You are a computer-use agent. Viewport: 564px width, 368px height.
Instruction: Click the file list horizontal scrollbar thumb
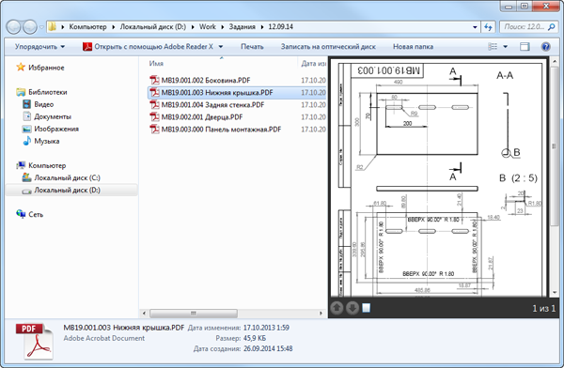193,313
